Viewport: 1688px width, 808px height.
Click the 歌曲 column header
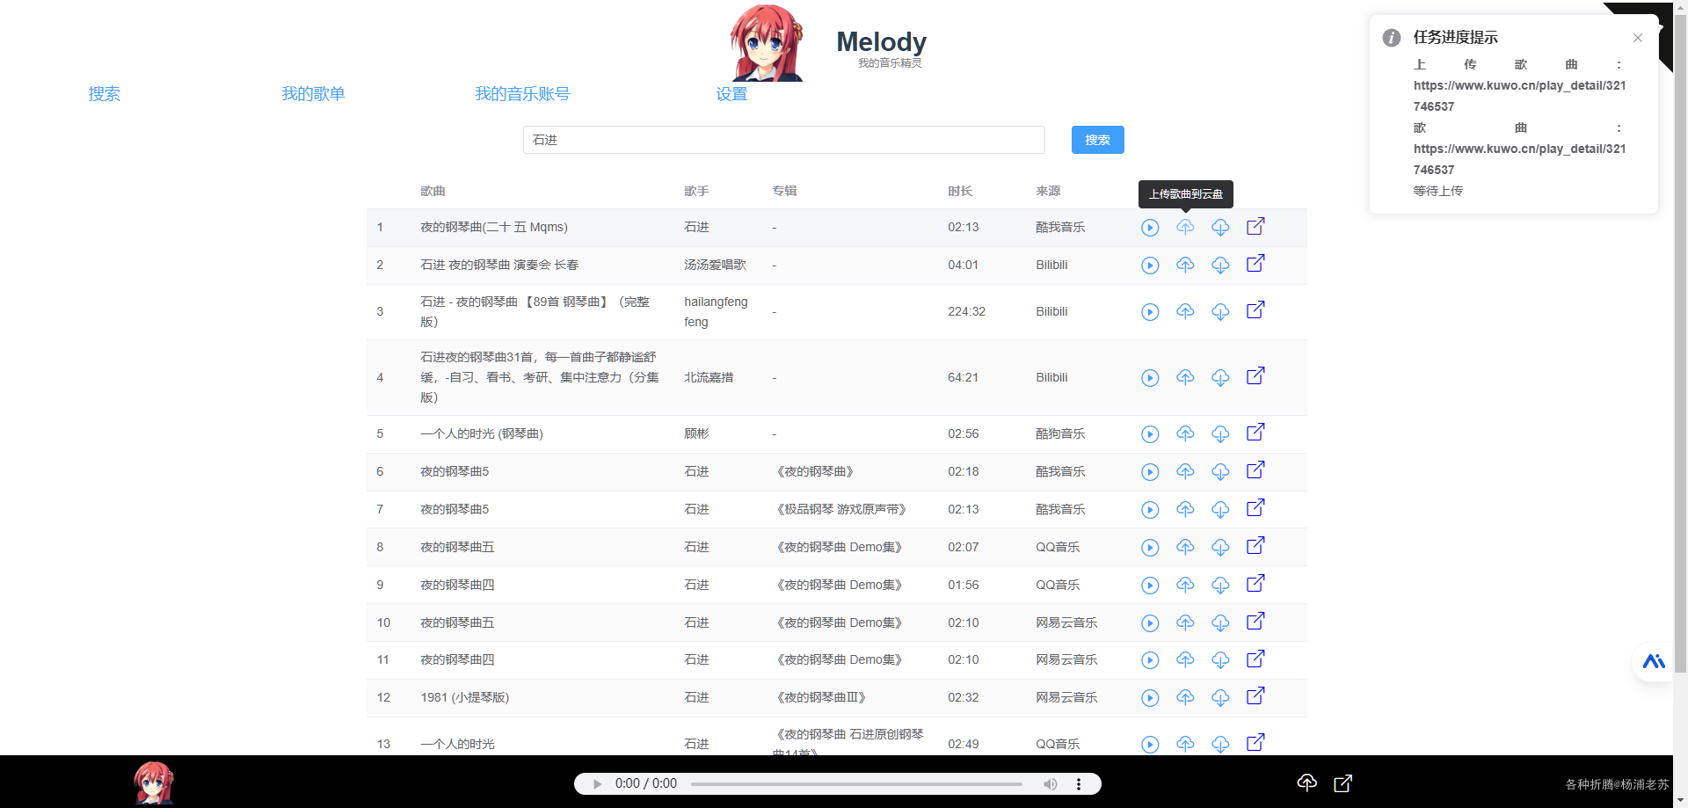click(433, 191)
